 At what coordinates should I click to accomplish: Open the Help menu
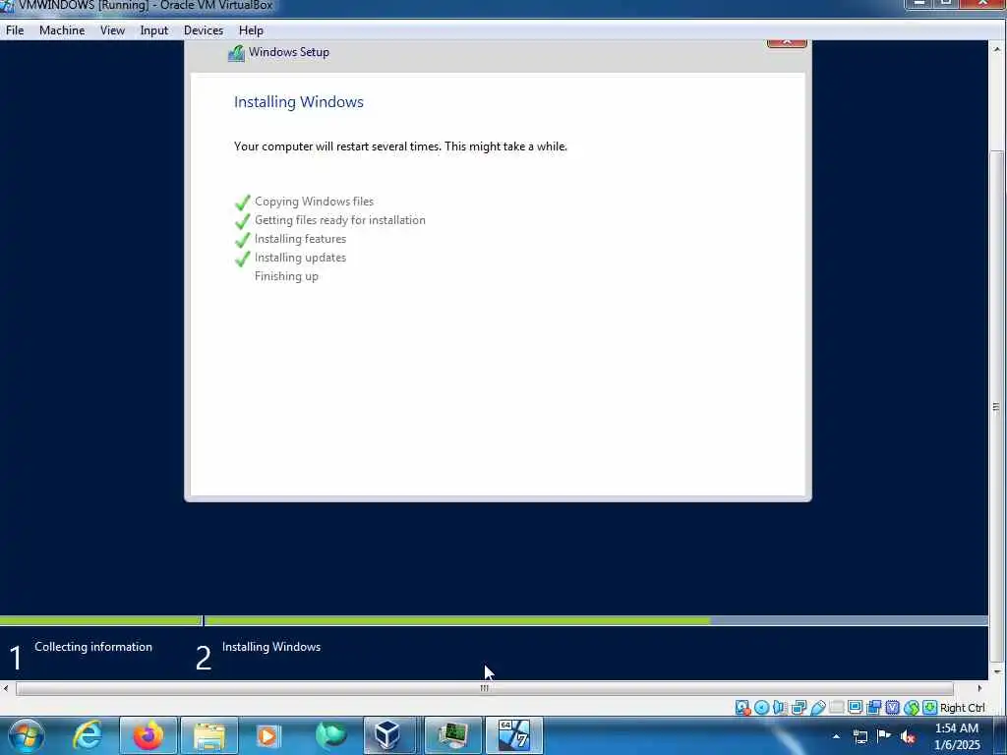click(251, 30)
